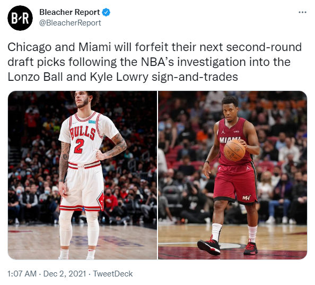Open the Bleacher Report display name
Screen dimensions: 315x285
tap(69, 12)
